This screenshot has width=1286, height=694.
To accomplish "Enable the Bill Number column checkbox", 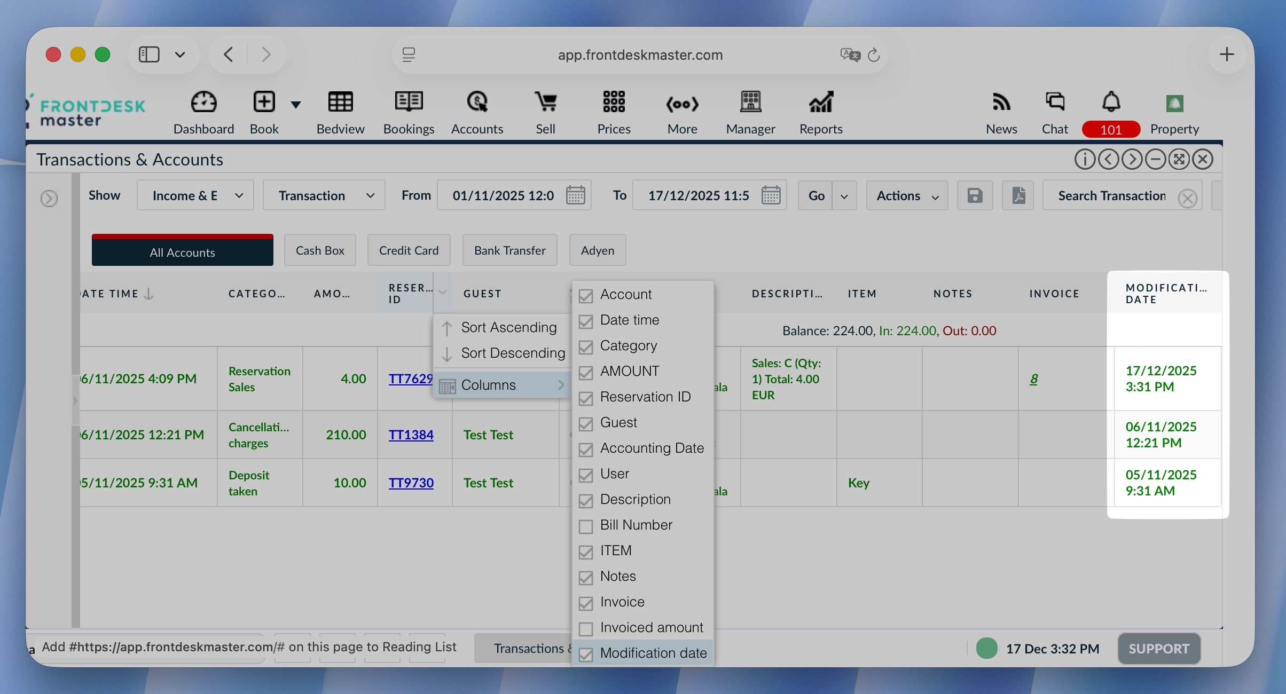I will click(x=586, y=526).
